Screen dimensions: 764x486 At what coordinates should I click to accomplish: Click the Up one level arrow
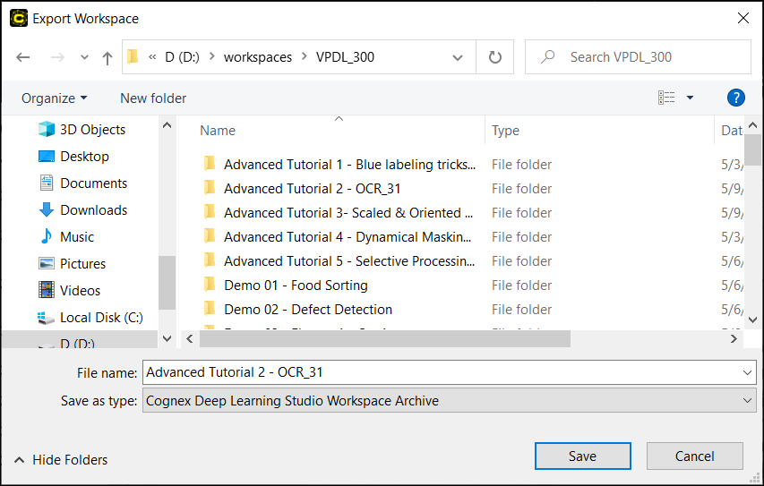point(107,57)
